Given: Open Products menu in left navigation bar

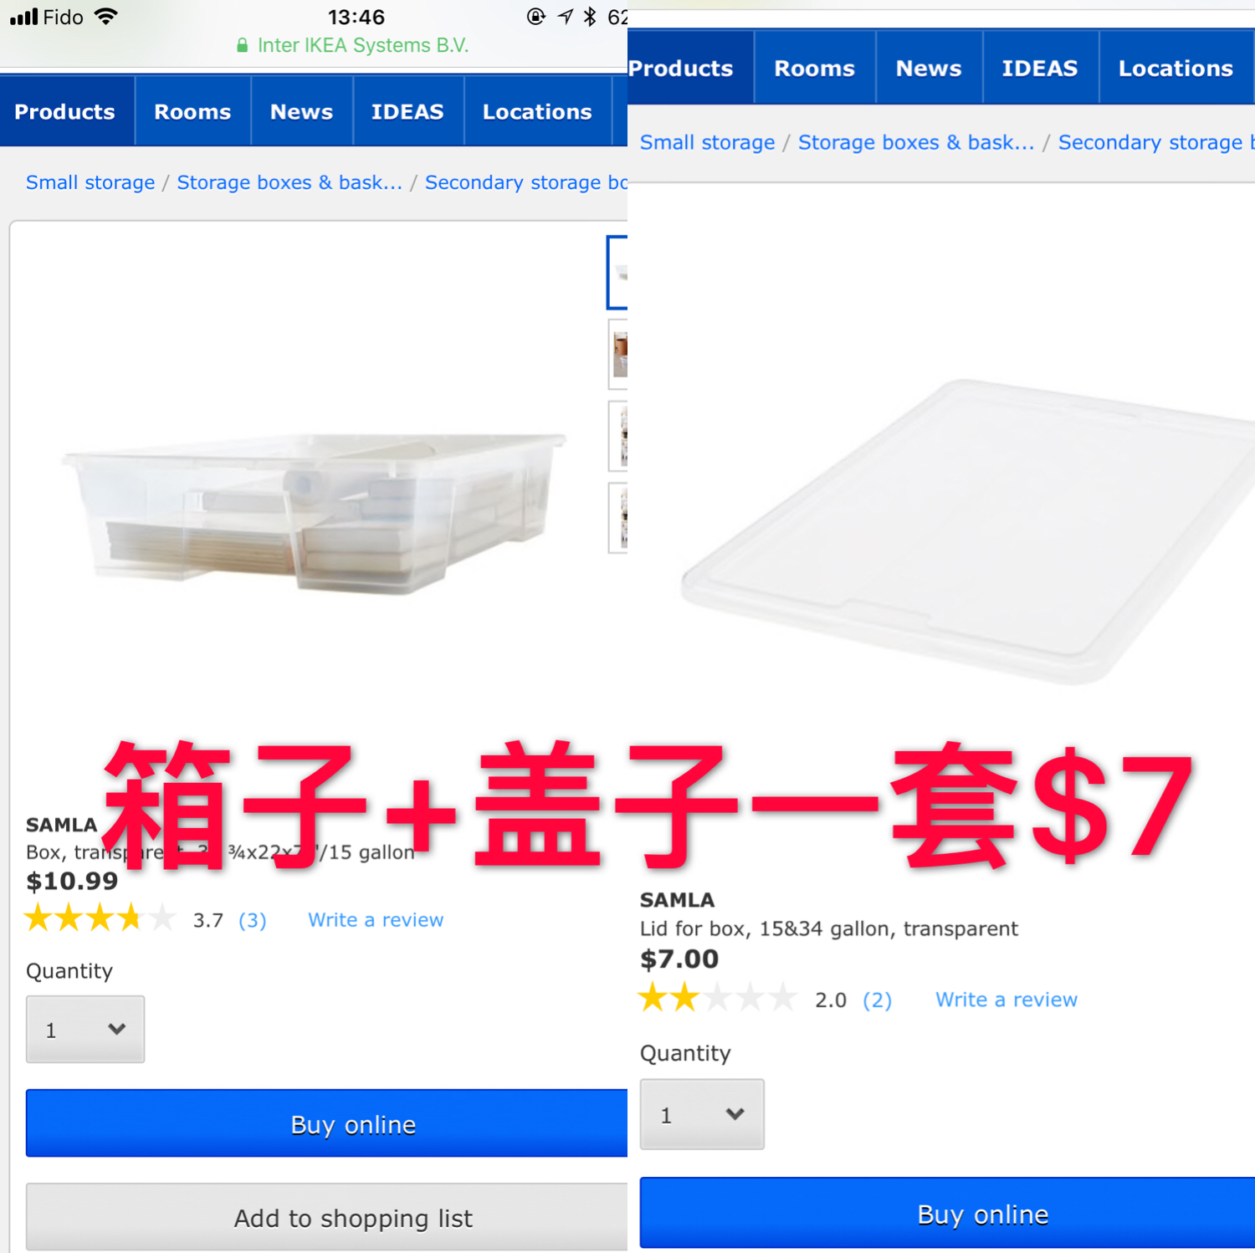Looking at the screenshot, I should [x=64, y=111].
